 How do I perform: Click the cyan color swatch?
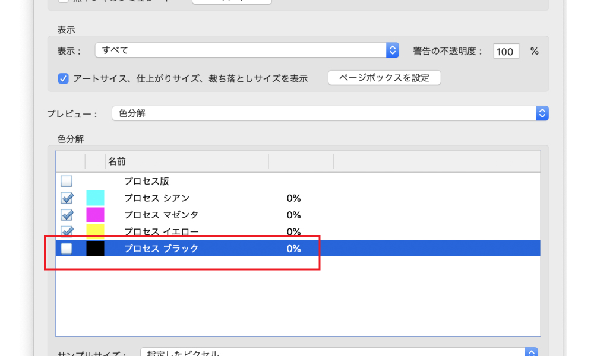[95, 198]
